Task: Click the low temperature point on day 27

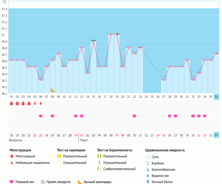Action: coord(164,80)
